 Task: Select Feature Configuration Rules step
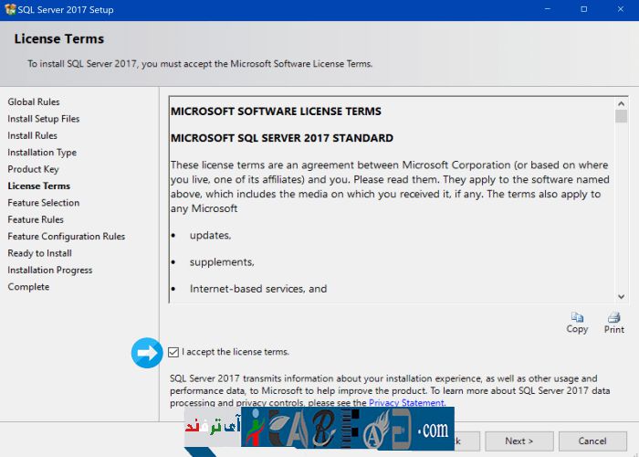(x=67, y=236)
